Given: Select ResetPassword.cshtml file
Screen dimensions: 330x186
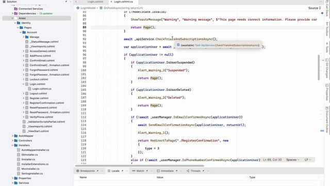Looking at the screenshot, I should (x=43, y=107).
